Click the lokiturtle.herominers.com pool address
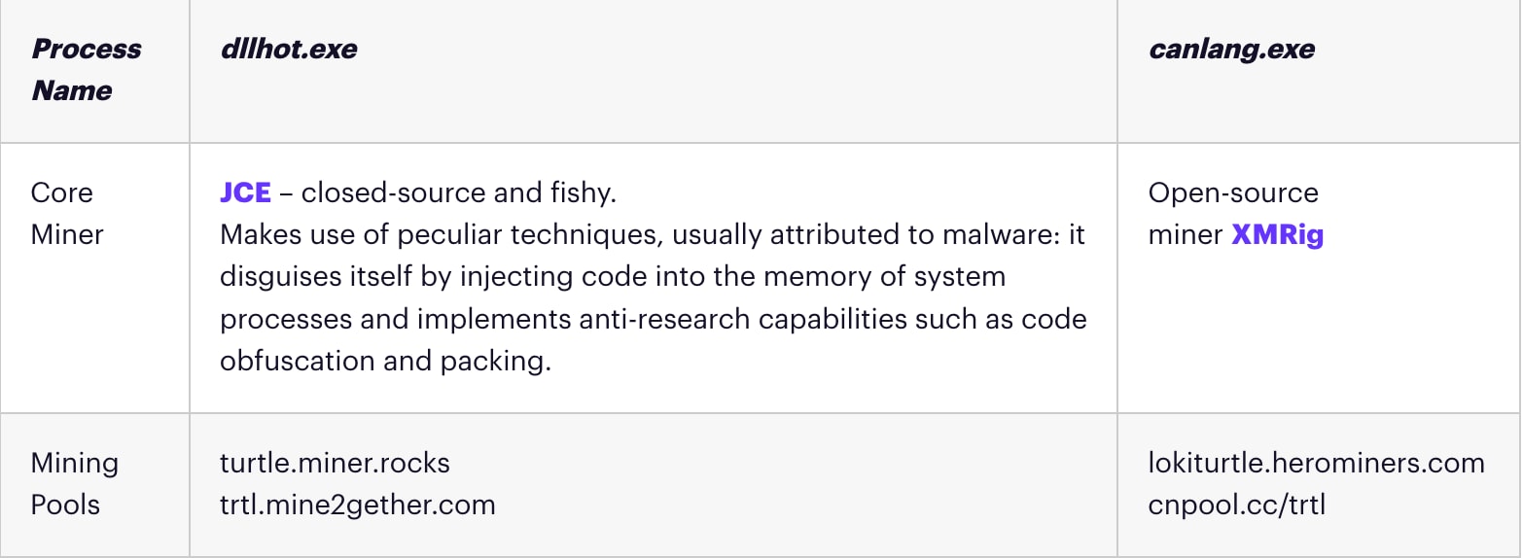The width and height of the screenshot is (1523, 558). pyautogui.click(x=1316, y=463)
